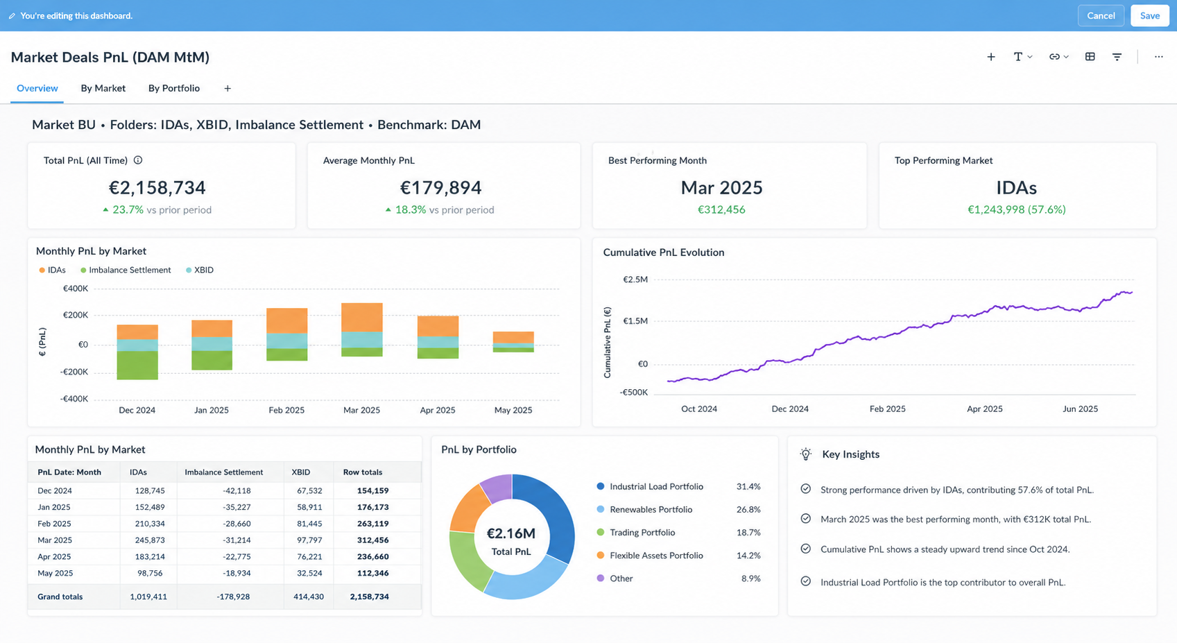Toggle Imbalance Settlement legend series
Image resolution: width=1177 pixels, height=643 pixels.
126,270
